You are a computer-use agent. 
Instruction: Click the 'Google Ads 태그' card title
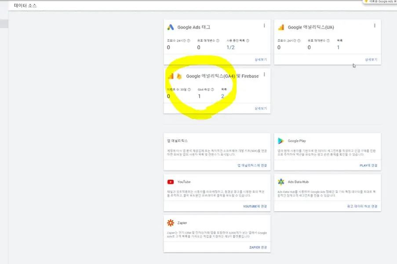(193, 27)
